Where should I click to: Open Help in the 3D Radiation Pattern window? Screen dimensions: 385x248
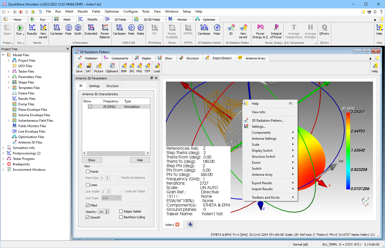pyautogui.click(x=375, y=68)
